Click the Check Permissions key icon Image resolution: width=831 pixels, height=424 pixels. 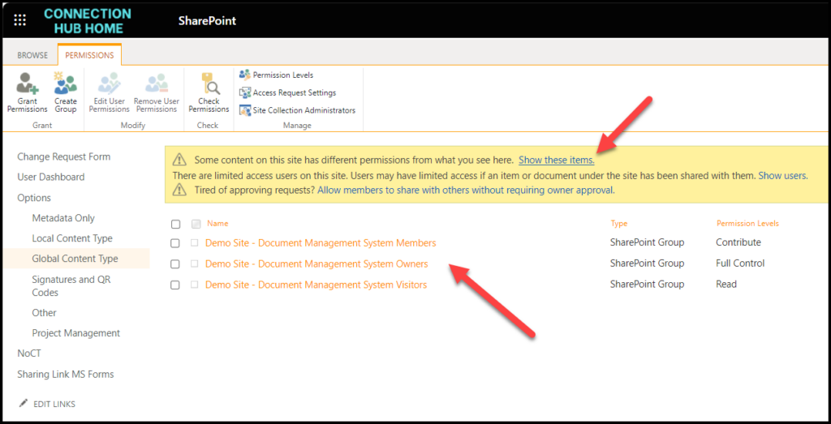[x=209, y=84]
